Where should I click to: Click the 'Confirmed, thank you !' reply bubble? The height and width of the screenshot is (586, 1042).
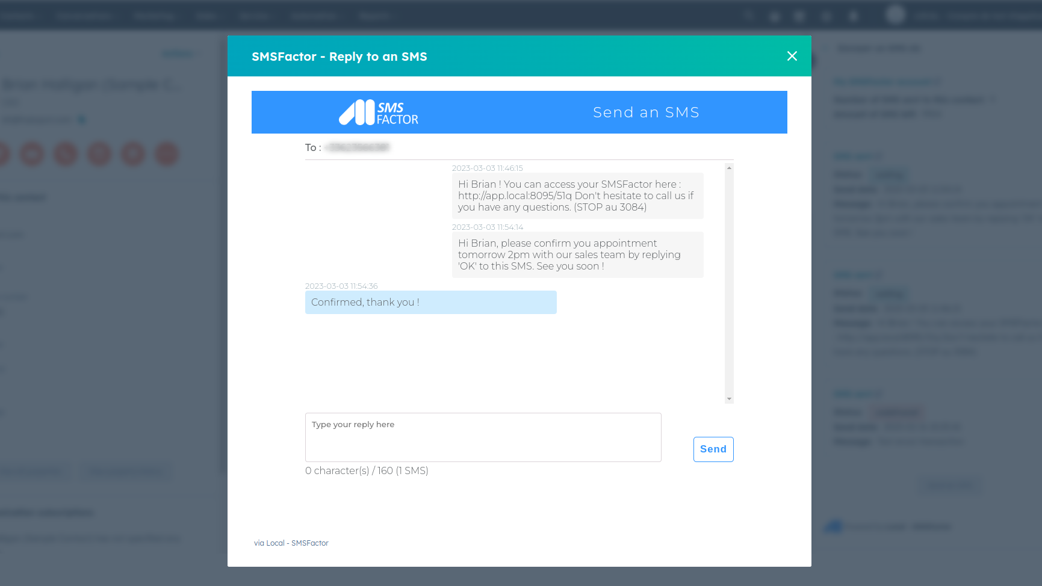point(430,302)
